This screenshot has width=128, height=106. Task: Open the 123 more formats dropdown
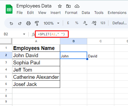coord(103,23)
